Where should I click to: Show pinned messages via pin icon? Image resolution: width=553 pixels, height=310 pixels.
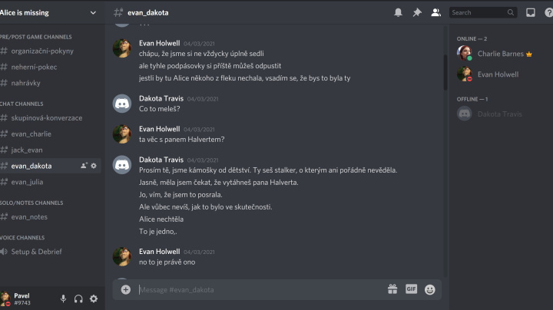click(417, 13)
